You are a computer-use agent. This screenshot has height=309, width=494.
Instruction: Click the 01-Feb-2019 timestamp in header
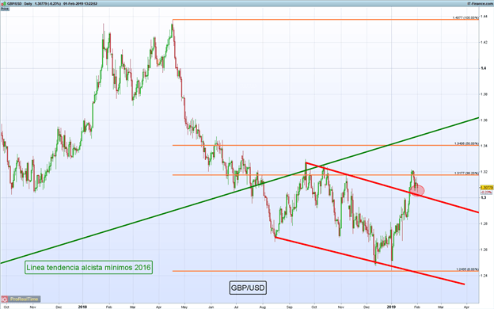click(x=80, y=4)
